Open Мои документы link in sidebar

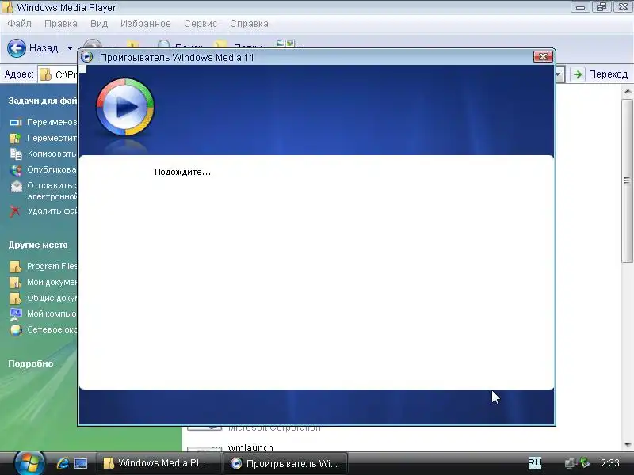(x=52, y=283)
